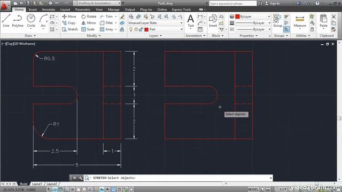The width and height of the screenshot is (342, 192).
Task: Expand the Annotation panel
Action: pos(196,36)
